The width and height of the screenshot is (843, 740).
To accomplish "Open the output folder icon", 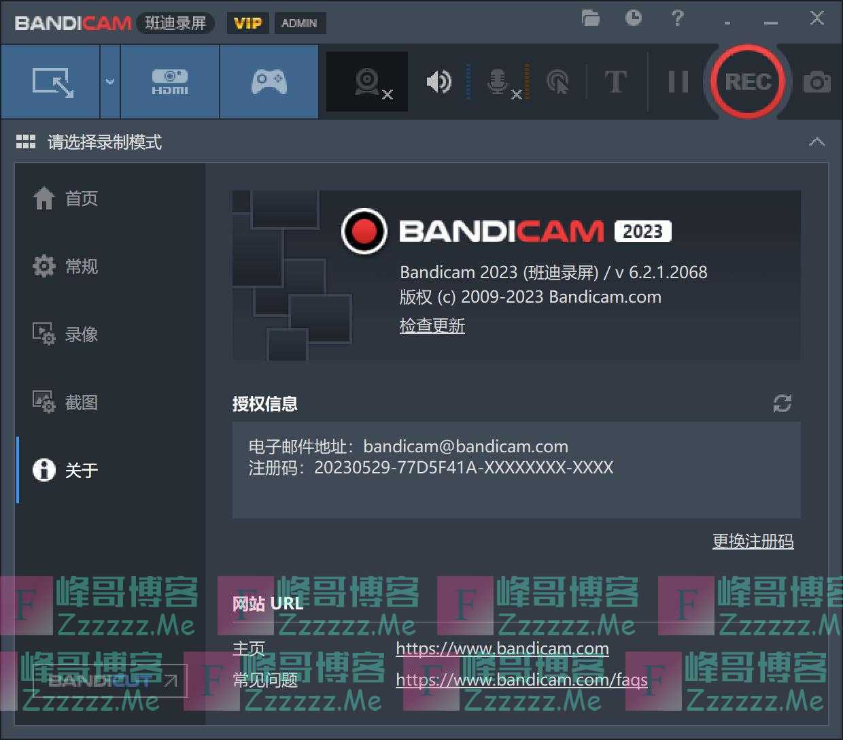I will pyautogui.click(x=591, y=18).
